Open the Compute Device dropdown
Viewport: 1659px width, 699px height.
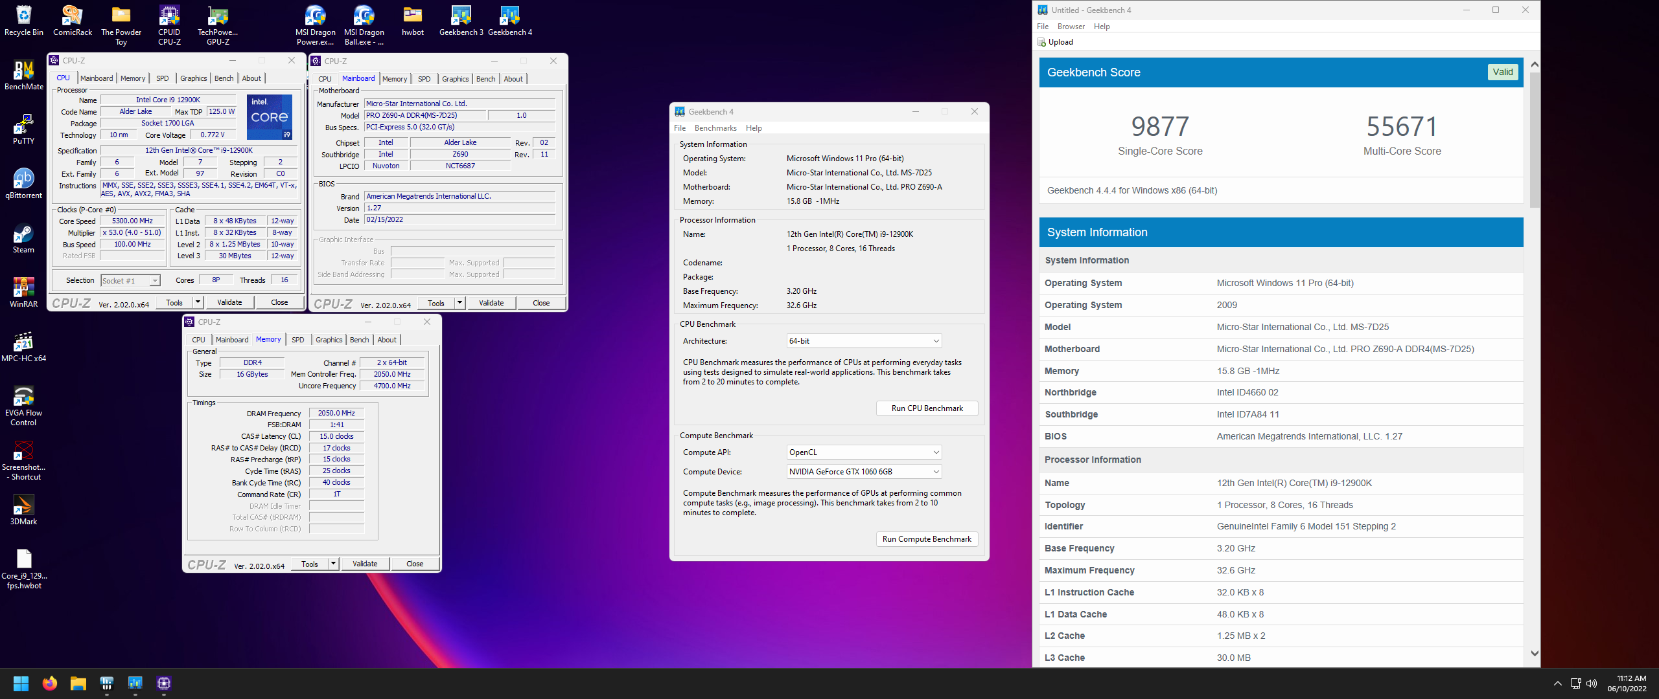point(864,472)
